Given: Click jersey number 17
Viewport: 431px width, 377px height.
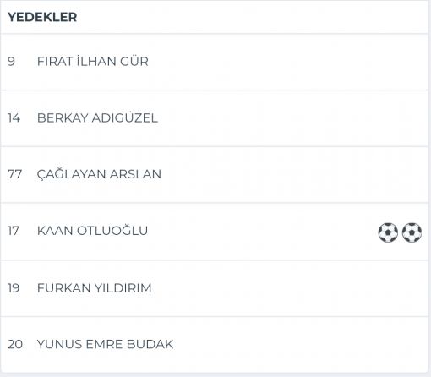Looking at the screenshot, I should click(14, 231).
